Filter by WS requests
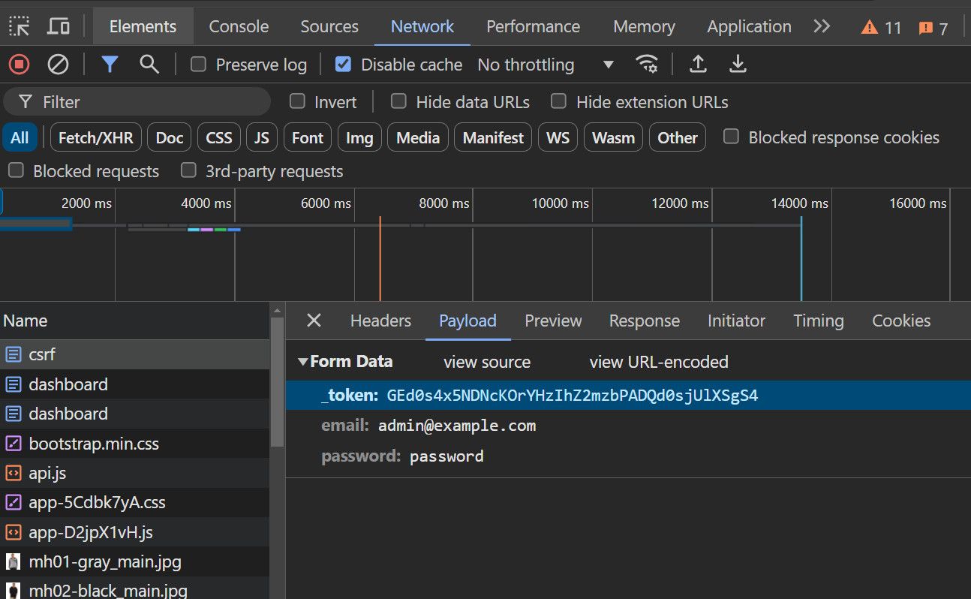Screen dimensions: 971x599 point(558,137)
